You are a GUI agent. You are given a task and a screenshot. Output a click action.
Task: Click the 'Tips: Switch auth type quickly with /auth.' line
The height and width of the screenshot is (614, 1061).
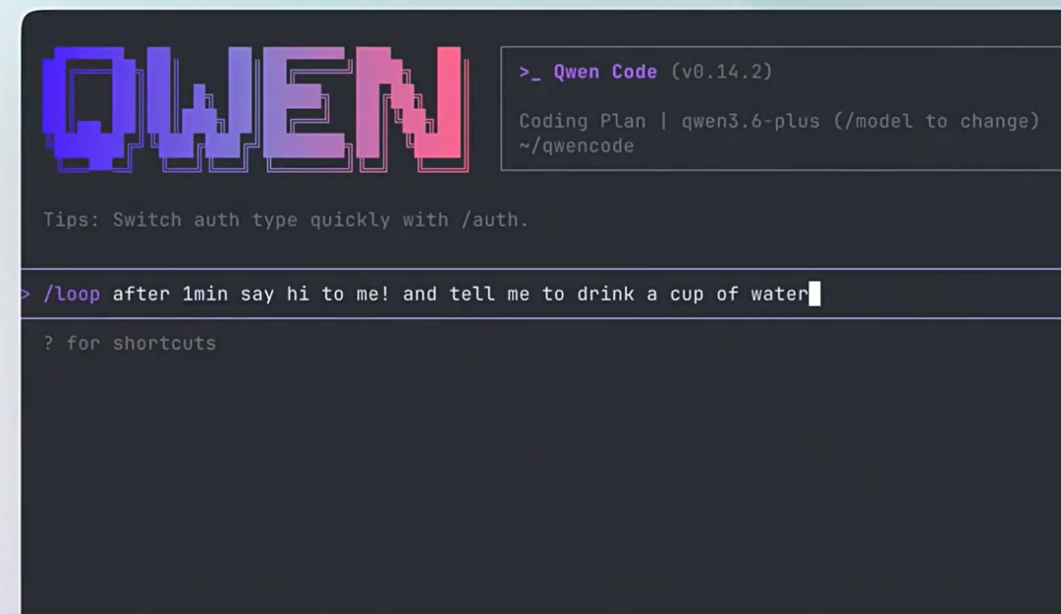coord(286,220)
